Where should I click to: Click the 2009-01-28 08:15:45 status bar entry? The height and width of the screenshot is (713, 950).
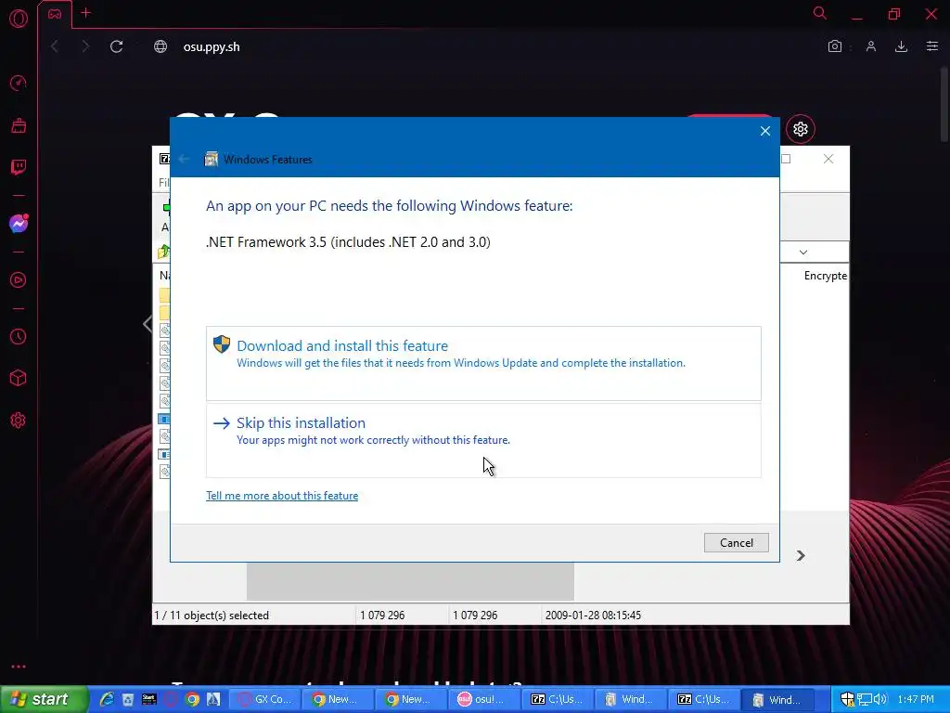pos(593,615)
